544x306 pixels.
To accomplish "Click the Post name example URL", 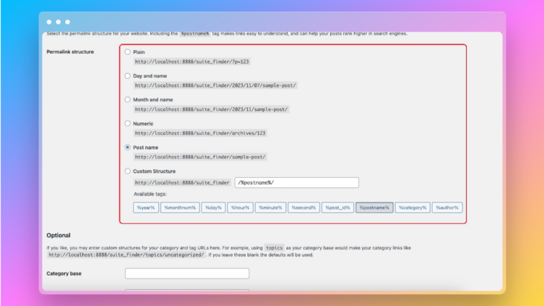I will point(200,157).
